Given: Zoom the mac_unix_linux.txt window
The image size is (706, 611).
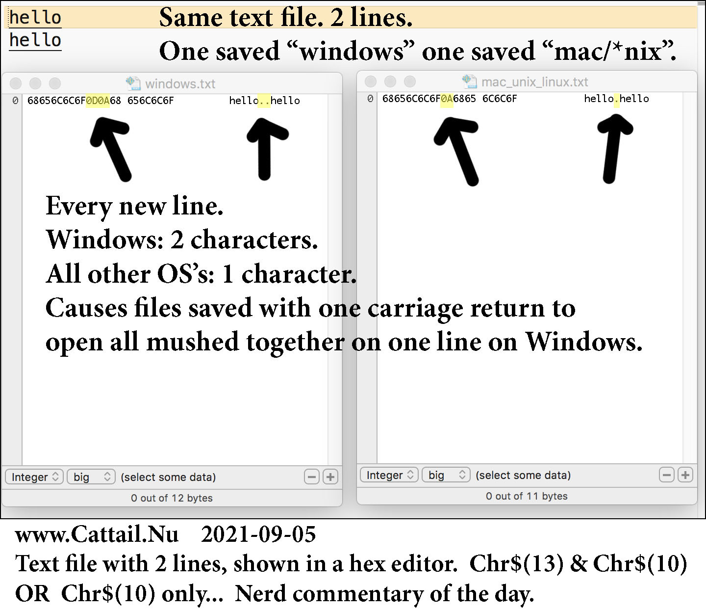Looking at the screenshot, I should [410, 81].
